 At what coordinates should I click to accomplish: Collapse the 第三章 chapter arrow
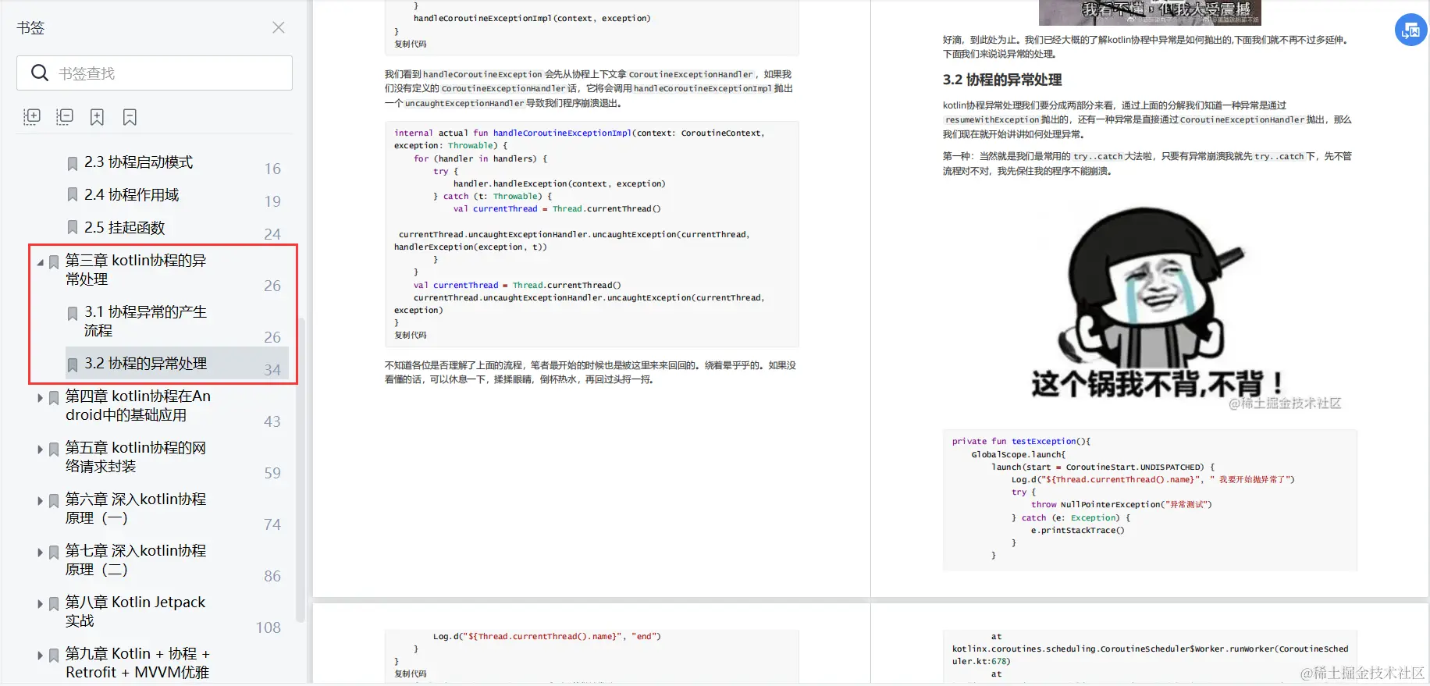pos(41,262)
